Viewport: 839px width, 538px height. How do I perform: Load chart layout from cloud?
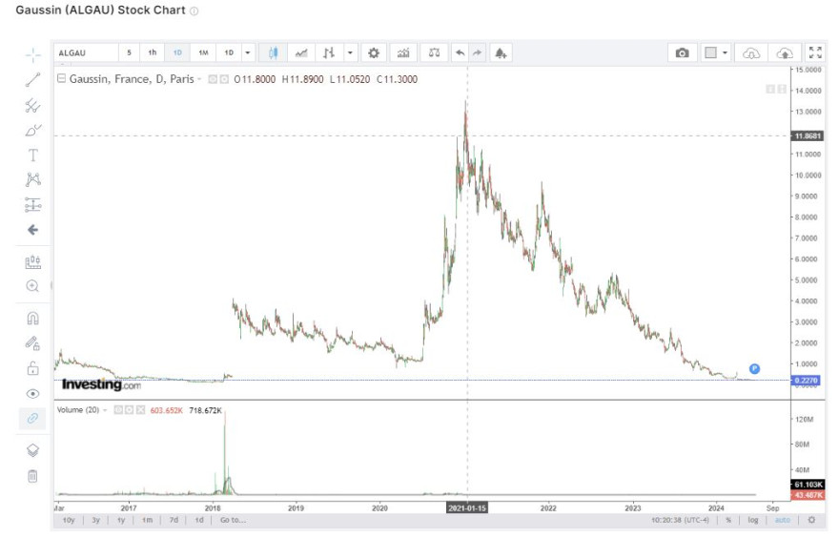tap(751, 53)
